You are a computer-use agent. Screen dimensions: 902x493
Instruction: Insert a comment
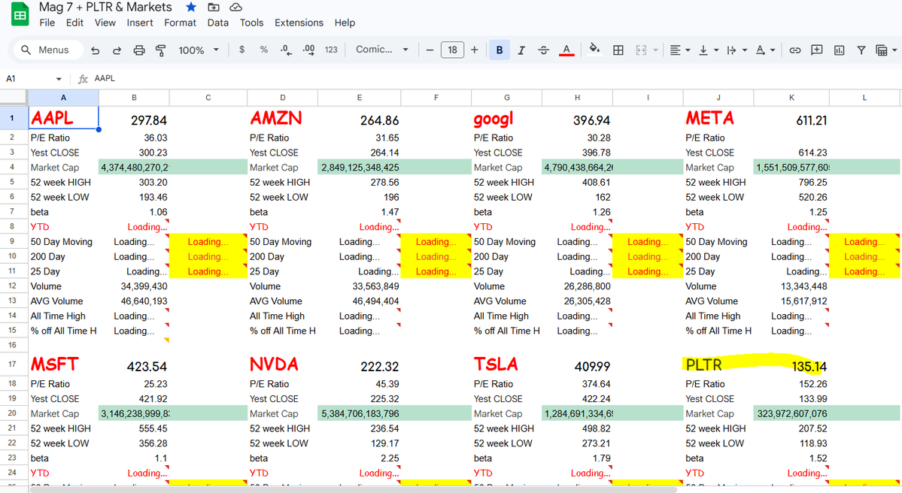(817, 50)
